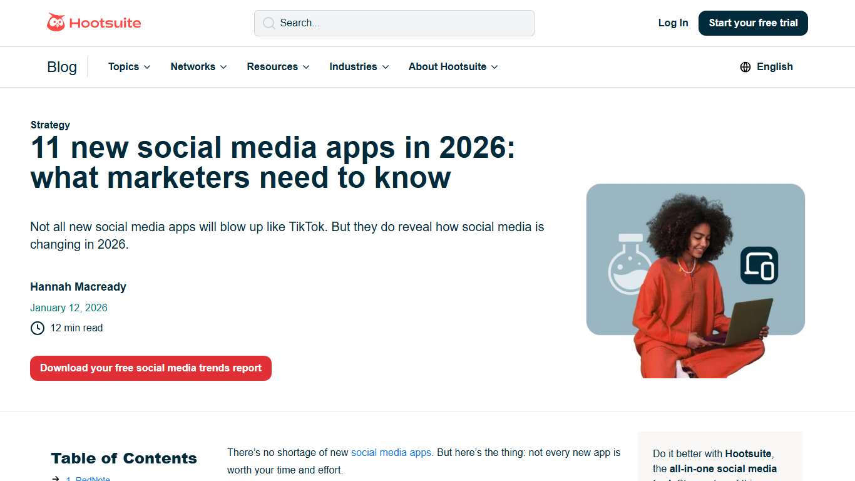Click inside the search input field
855x481 pixels.
[x=394, y=23]
